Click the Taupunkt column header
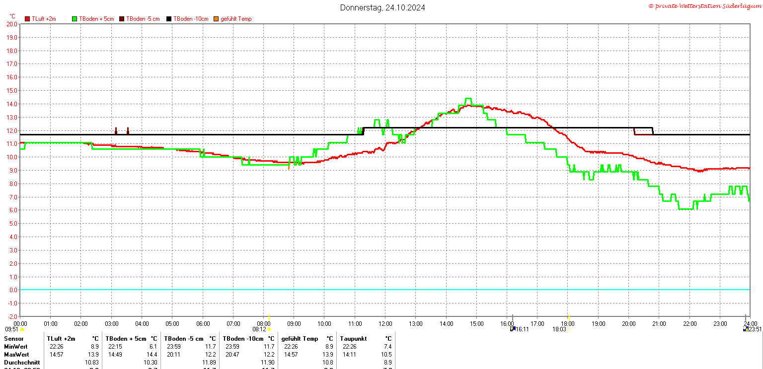The image size is (763, 369). (x=354, y=339)
